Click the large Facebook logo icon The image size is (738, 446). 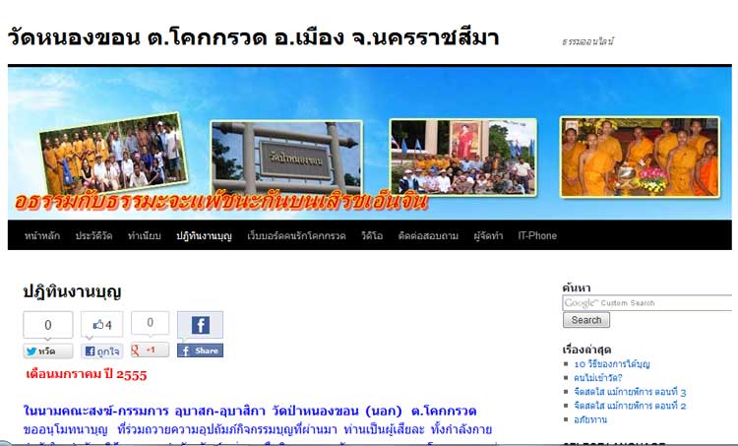[200, 325]
